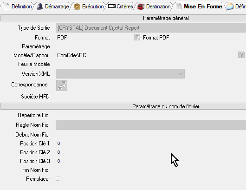
Task: Expand the Version XML dropdown arrow
Action: [181, 74]
